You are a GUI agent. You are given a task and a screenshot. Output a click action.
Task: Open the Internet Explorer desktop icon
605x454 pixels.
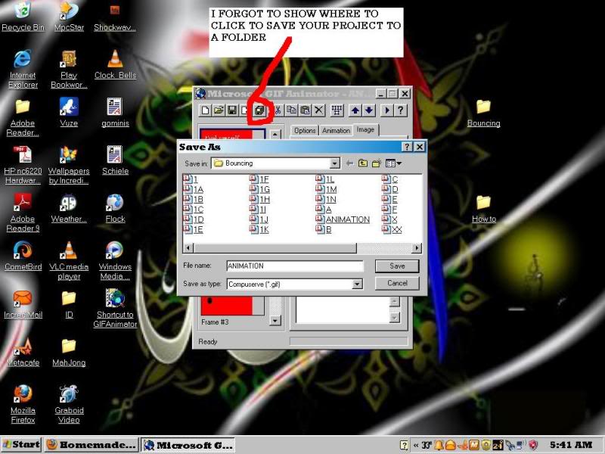(x=23, y=69)
